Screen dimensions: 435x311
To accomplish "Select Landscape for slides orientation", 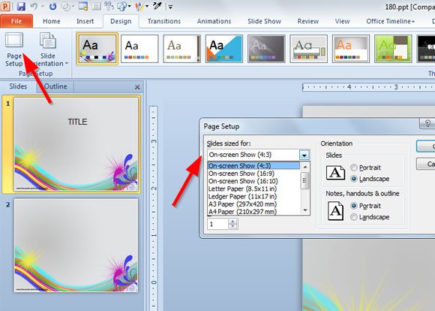I will (354, 179).
